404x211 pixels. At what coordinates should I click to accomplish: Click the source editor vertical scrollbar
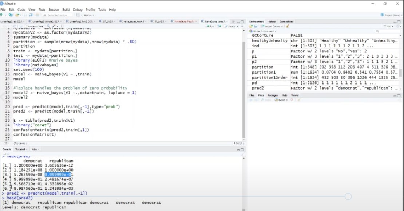pyautogui.click(x=243, y=90)
